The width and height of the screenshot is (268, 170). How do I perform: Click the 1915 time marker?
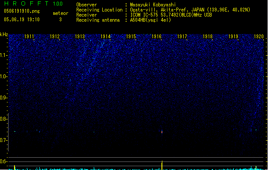pyautogui.click(x=131, y=37)
